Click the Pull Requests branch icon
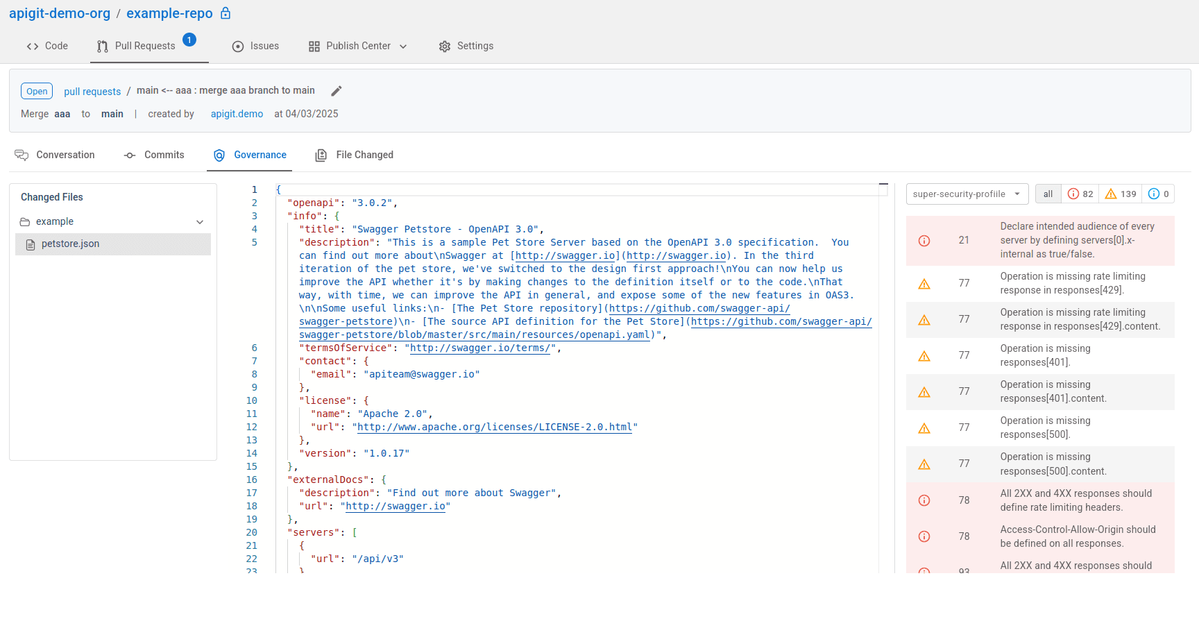The width and height of the screenshot is (1199, 619). tap(103, 46)
